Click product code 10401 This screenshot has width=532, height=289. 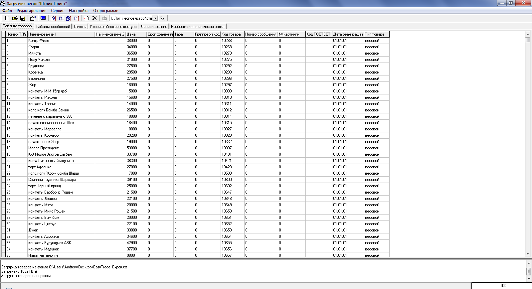232,154
